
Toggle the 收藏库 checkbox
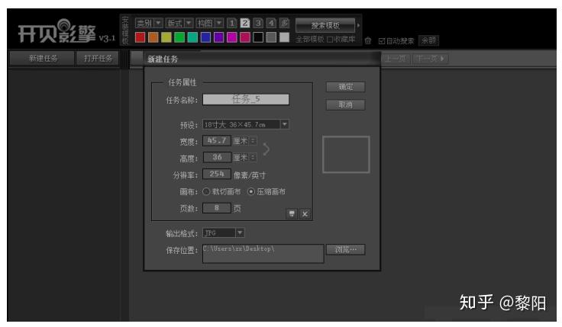click(x=330, y=40)
